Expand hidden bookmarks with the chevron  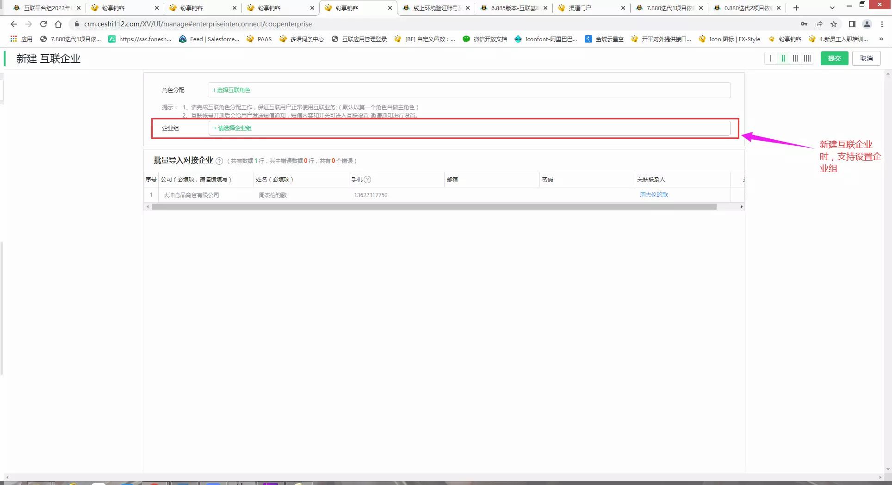coord(880,39)
